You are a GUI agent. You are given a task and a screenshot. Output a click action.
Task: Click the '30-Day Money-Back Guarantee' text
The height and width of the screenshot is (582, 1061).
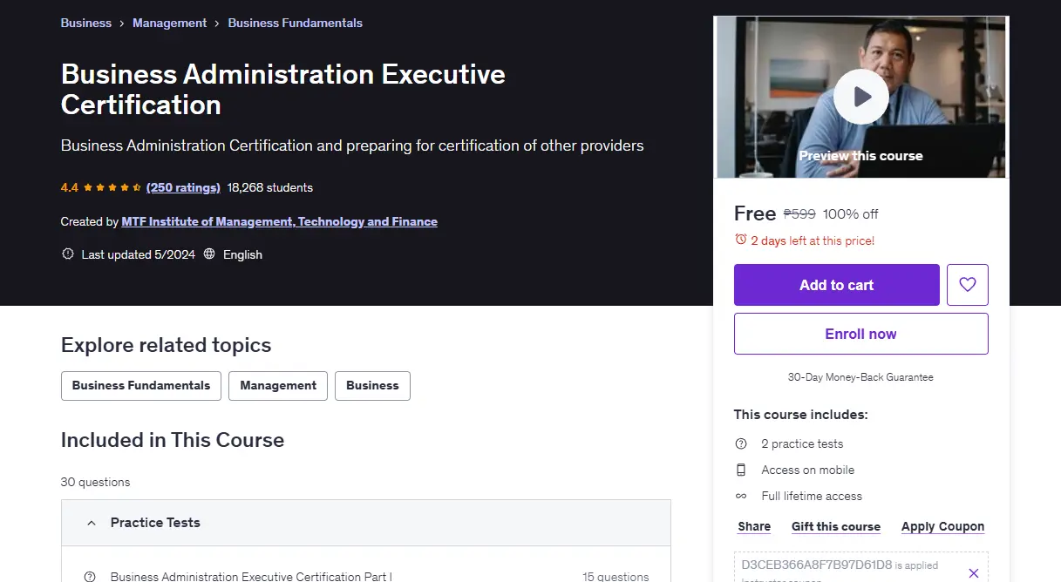[860, 377]
